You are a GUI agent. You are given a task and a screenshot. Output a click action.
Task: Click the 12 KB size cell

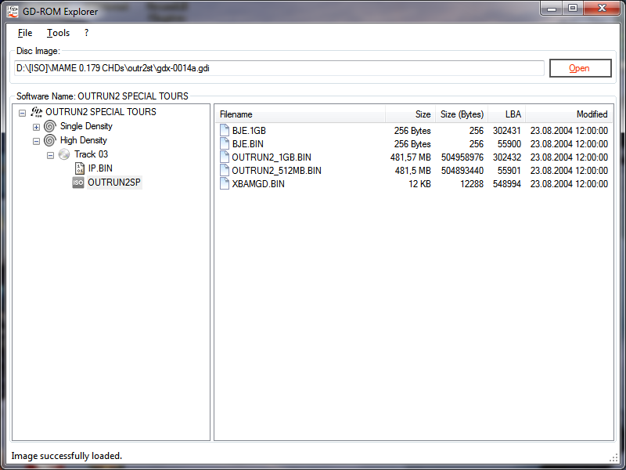[419, 184]
